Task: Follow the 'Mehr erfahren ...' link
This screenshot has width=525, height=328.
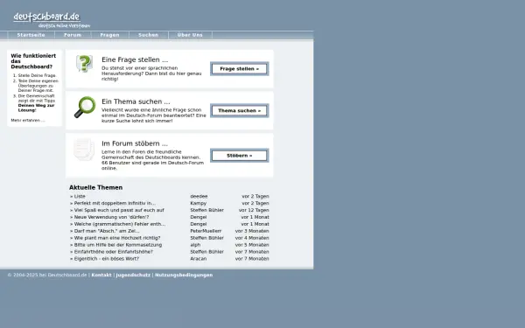Action: (28, 120)
